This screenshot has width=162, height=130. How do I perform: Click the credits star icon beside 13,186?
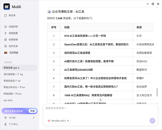[5, 118]
